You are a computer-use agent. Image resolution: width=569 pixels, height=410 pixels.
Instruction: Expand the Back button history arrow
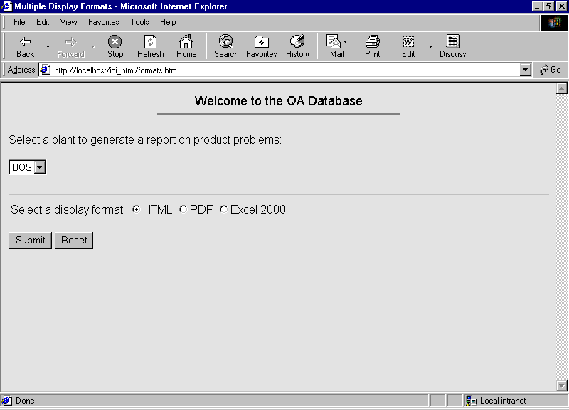(x=48, y=46)
